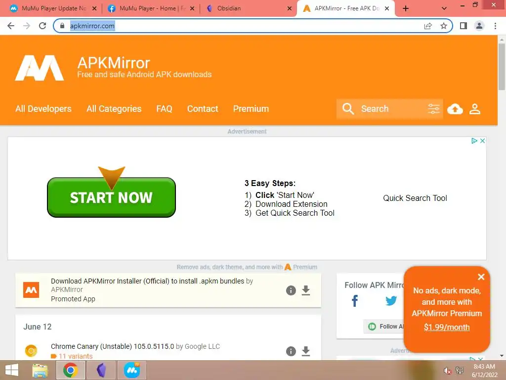Download Chrome Canary 105.0.5115.0
506x380 pixels.
[x=305, y=351]
